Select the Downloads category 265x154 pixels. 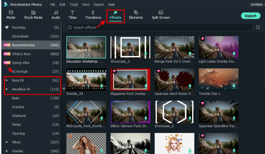(x=31, y=36)
